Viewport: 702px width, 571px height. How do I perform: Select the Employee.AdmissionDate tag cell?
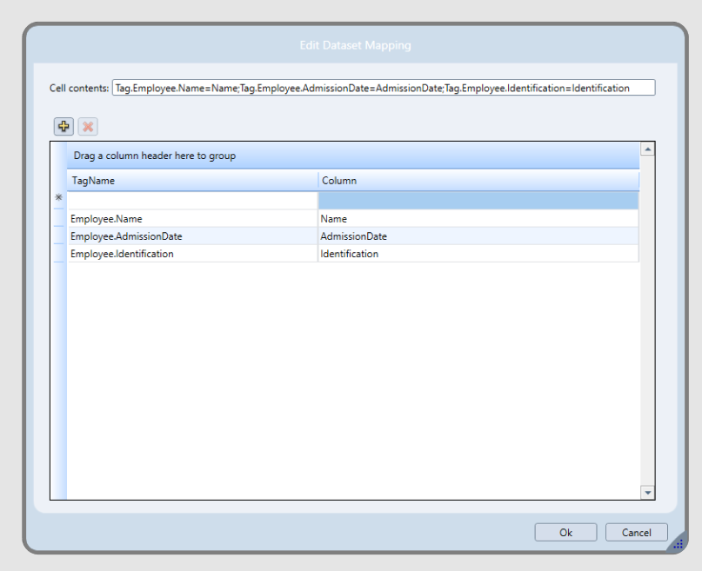[191, 236]
